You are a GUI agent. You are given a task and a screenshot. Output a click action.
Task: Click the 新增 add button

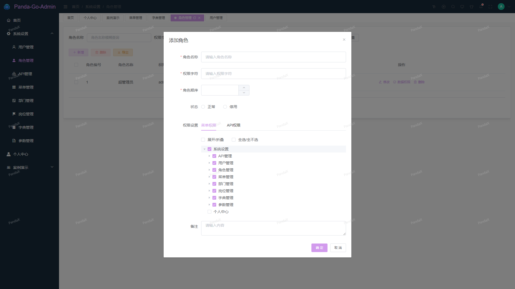[x=78, y=52]
